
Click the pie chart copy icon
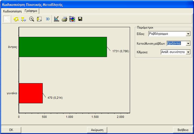pyautogui.click(x=72, y=19)
